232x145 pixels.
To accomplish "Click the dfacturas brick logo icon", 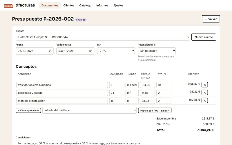I will click(x=9, y=6).
